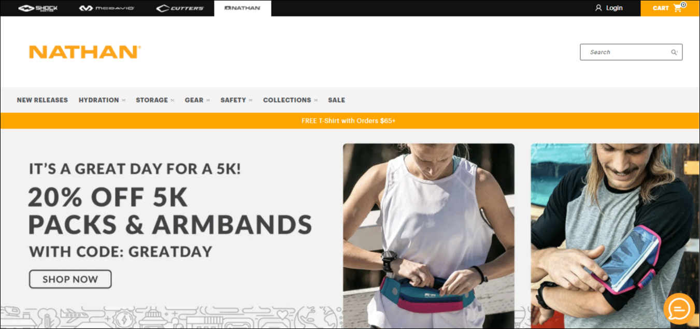The image size is (700, 329).
Task: Expand the Hydration menu dropdown
Action: (x=102, y=100)
